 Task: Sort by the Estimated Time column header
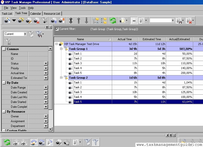152,39
